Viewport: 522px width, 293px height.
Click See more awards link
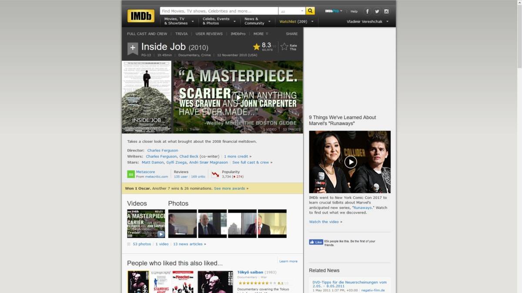click(x=231, y=188)
